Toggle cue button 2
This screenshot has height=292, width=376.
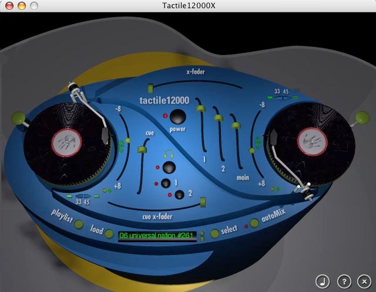179,195
